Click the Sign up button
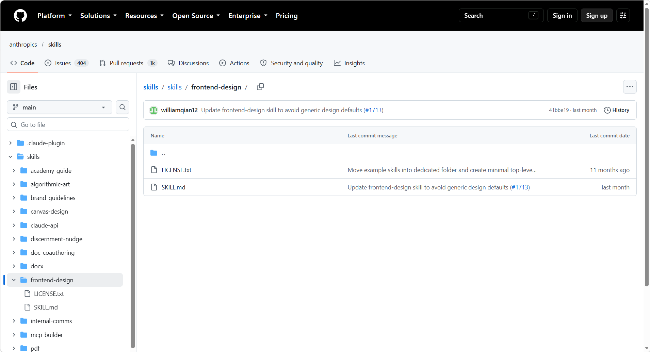 click(x=597, y=15)
